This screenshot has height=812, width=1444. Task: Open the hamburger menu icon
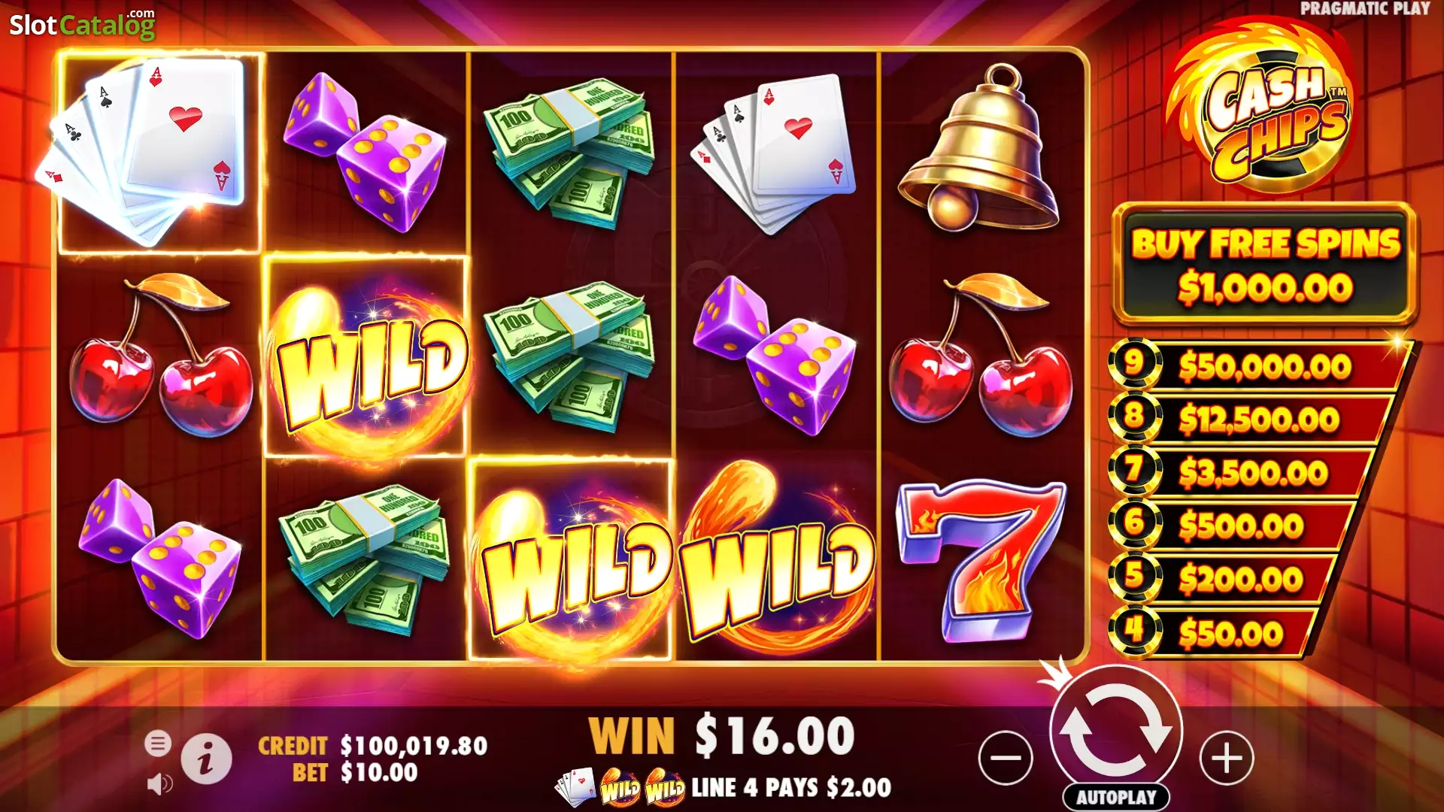click(158, 744)
